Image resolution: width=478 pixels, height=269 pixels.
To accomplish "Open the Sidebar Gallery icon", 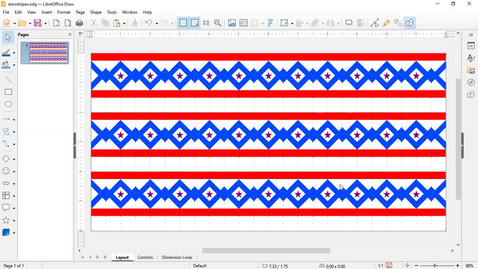I will point(471,70).
